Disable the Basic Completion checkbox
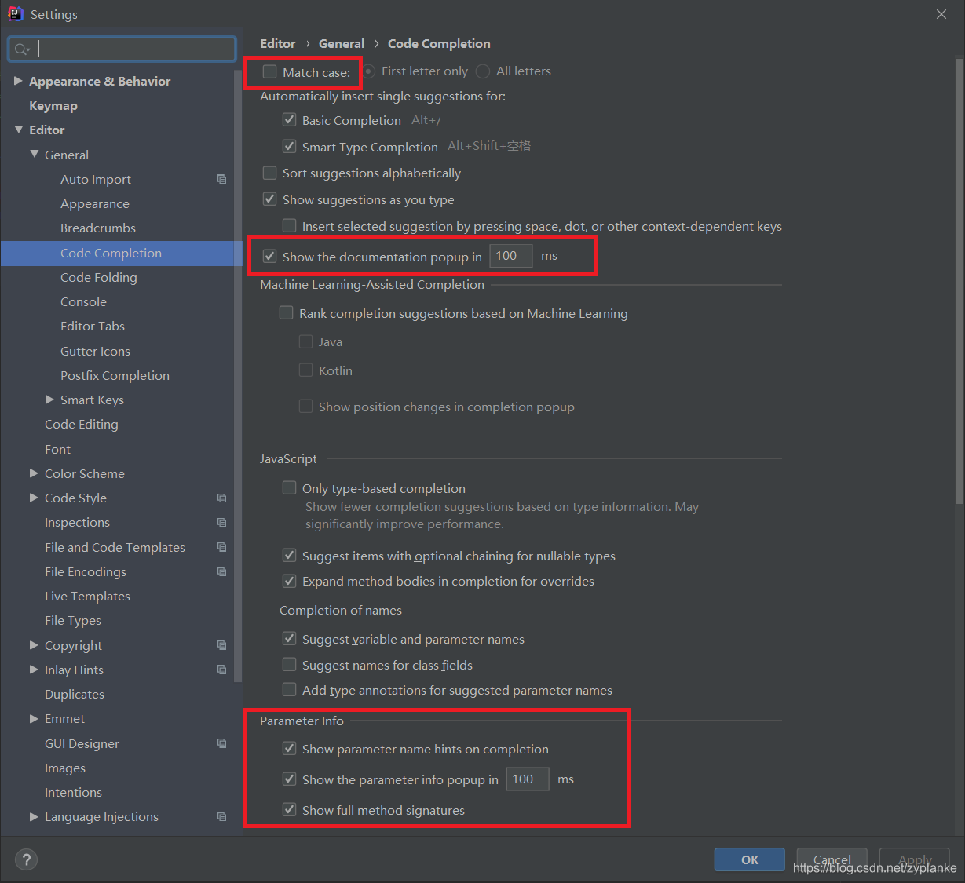 coord(289,119)
